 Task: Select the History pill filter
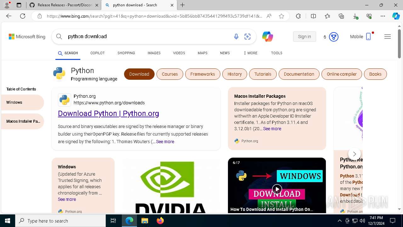click(x=235, y=74)
